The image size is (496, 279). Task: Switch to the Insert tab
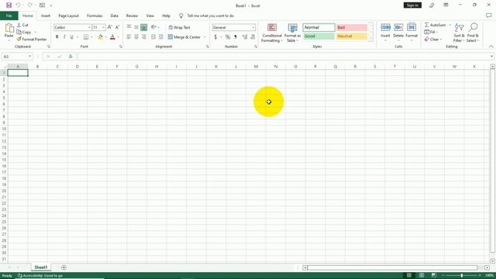point(46,15)
